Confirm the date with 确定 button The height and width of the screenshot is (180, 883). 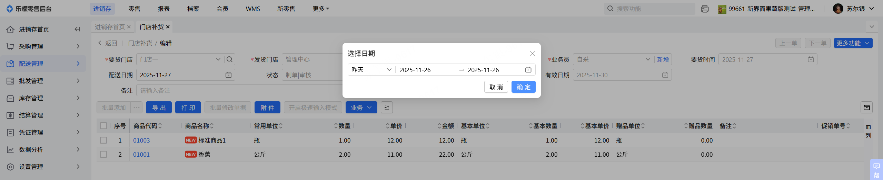pos(523,87)
